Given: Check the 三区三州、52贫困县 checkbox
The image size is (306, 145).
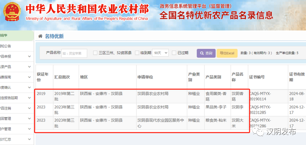Looking at the screenshot, I should [95, 53].
